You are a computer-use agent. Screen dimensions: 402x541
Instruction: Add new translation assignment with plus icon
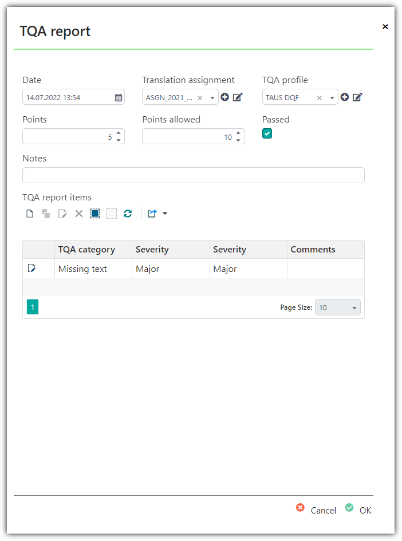click(225, 97)
